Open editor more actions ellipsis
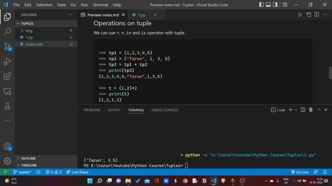The height and width of the screenshot is (186, 332). [325, 15]
